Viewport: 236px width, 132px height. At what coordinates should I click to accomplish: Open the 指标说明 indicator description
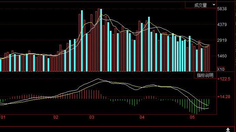(x=205, y=75)
